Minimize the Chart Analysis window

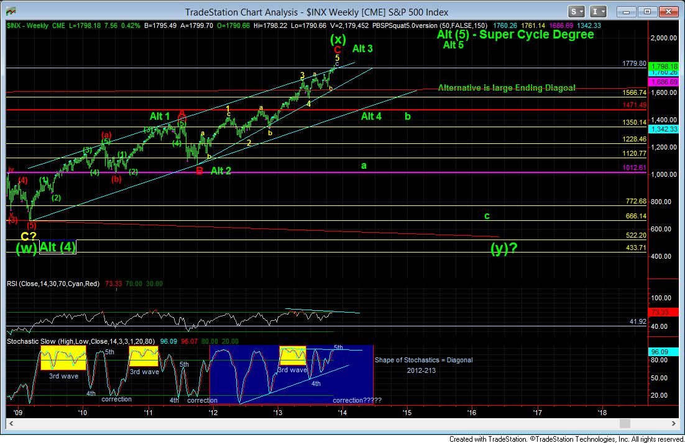click(626, 12)
